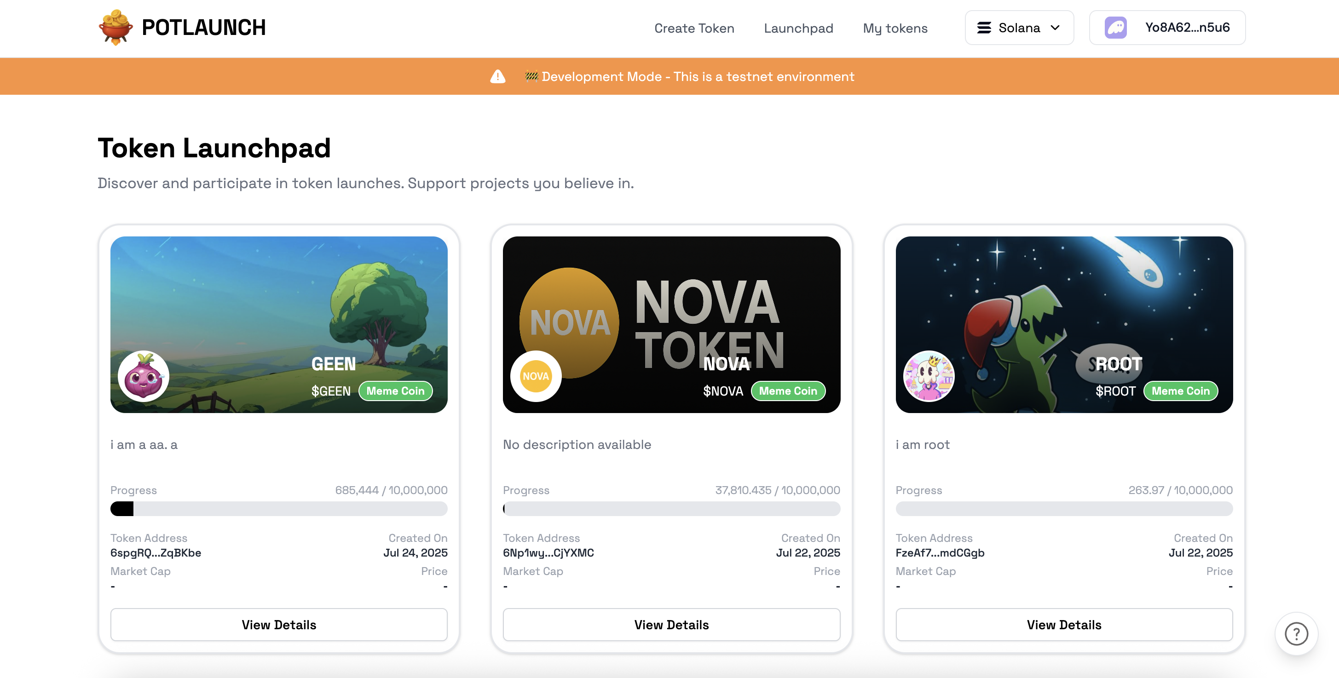Viewport: 1339px width, 678px height.
Task: Click the GEEN onion avatar icon
Action: click(144, 376)
